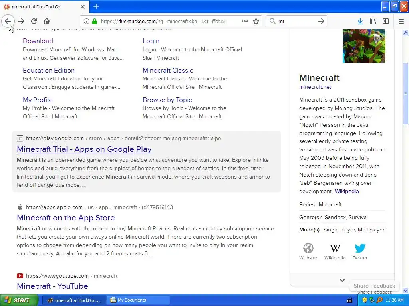Click the Minecraft heading in the info panel
The image size is (409, 306).
point(319,78)
